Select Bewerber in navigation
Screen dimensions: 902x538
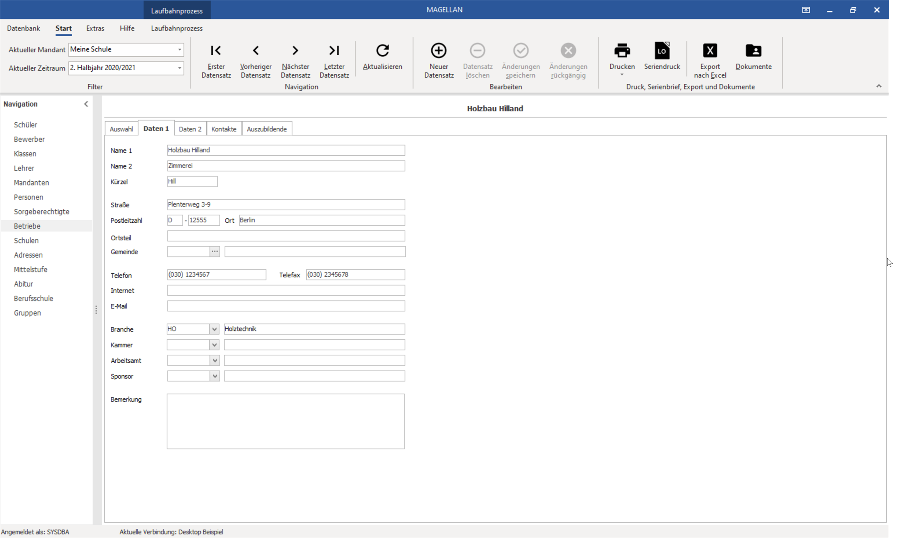[29, 139]
